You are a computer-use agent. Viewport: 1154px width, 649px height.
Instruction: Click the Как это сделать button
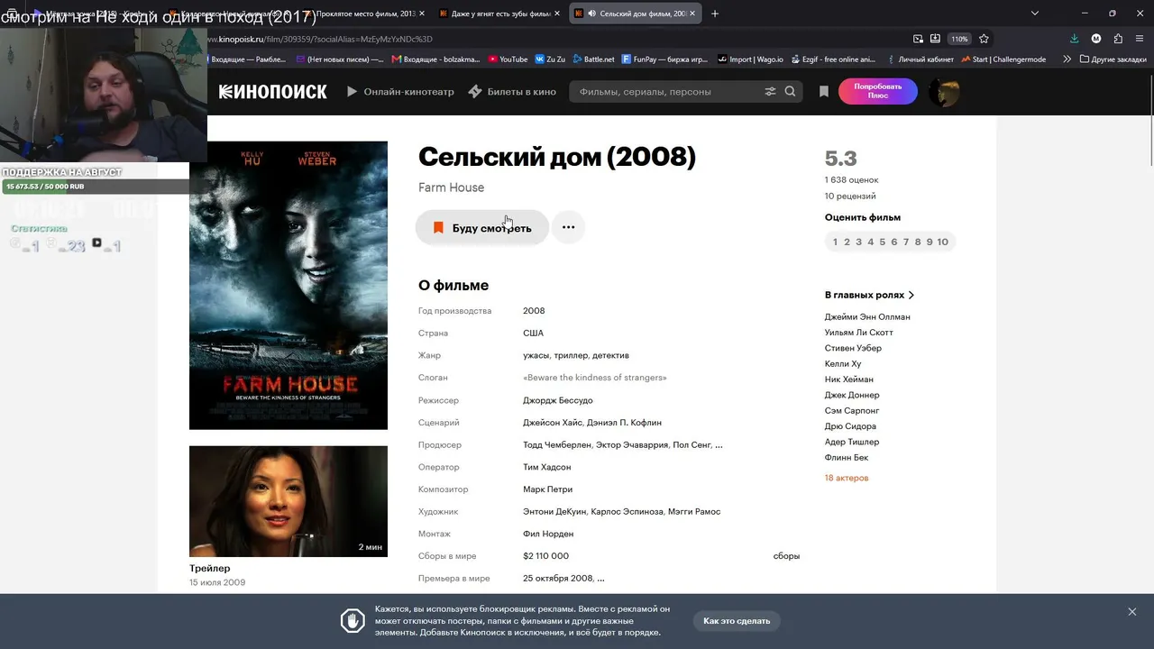[737, 621]
